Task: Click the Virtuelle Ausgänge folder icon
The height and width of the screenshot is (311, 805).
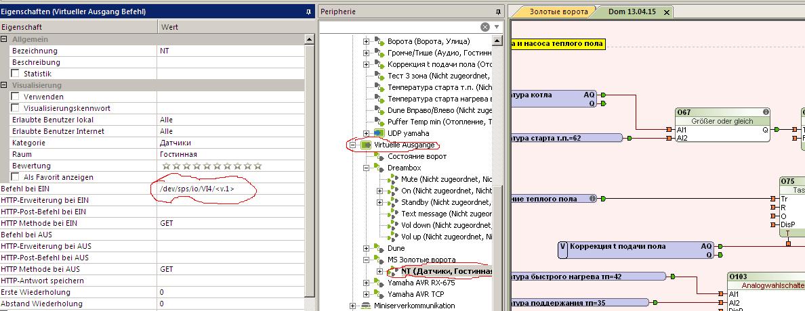Action: pos(366,145)
